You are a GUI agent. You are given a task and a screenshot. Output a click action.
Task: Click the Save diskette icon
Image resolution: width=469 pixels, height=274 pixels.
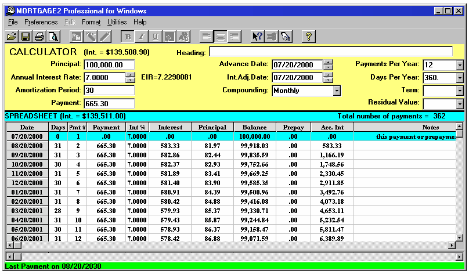click(x=26, y=37)
